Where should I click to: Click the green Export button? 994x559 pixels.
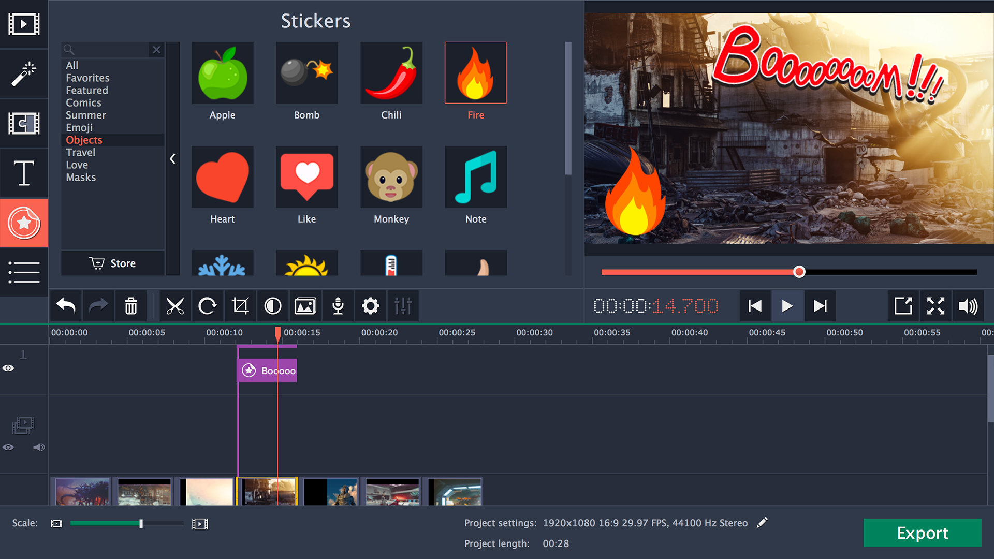click(x=923, y=533)
